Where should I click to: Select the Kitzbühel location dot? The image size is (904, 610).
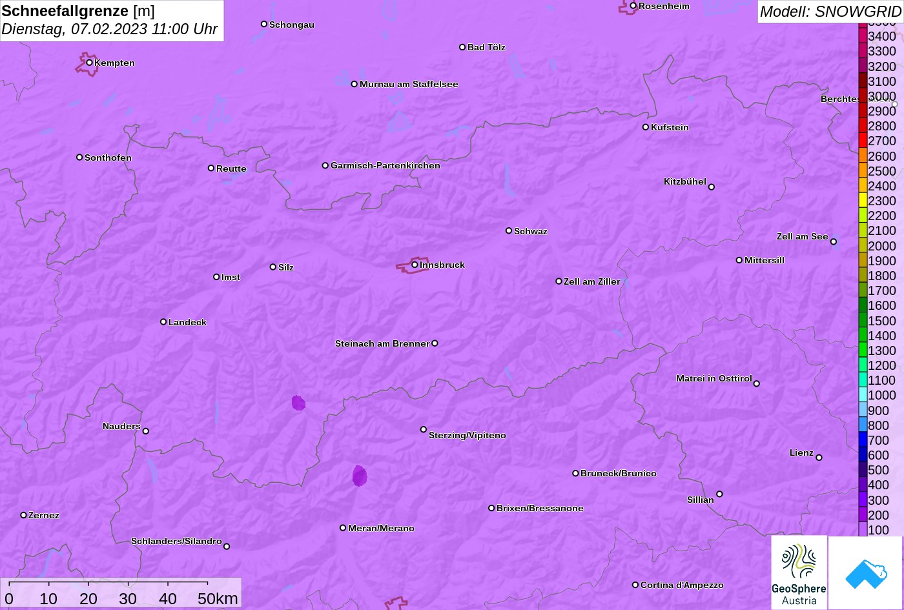tap(711, 187)
